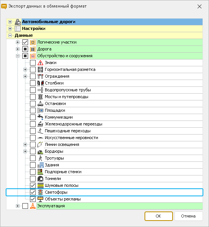Click the tunnel icon next to Тоннели
Image resolution: width=209 pixels, height=227 pixels.
40,178
